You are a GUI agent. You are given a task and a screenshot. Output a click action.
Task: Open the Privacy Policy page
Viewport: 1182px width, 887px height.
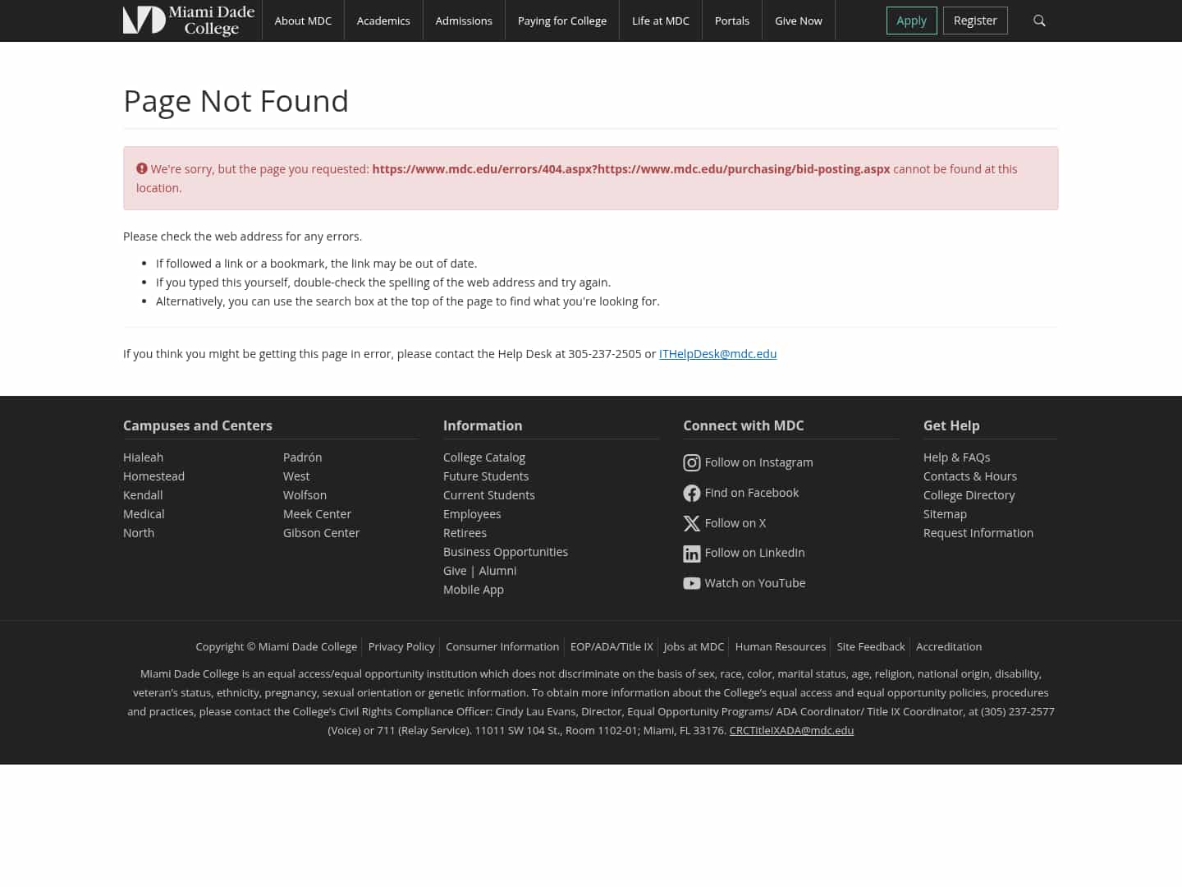tap(401, 646)
